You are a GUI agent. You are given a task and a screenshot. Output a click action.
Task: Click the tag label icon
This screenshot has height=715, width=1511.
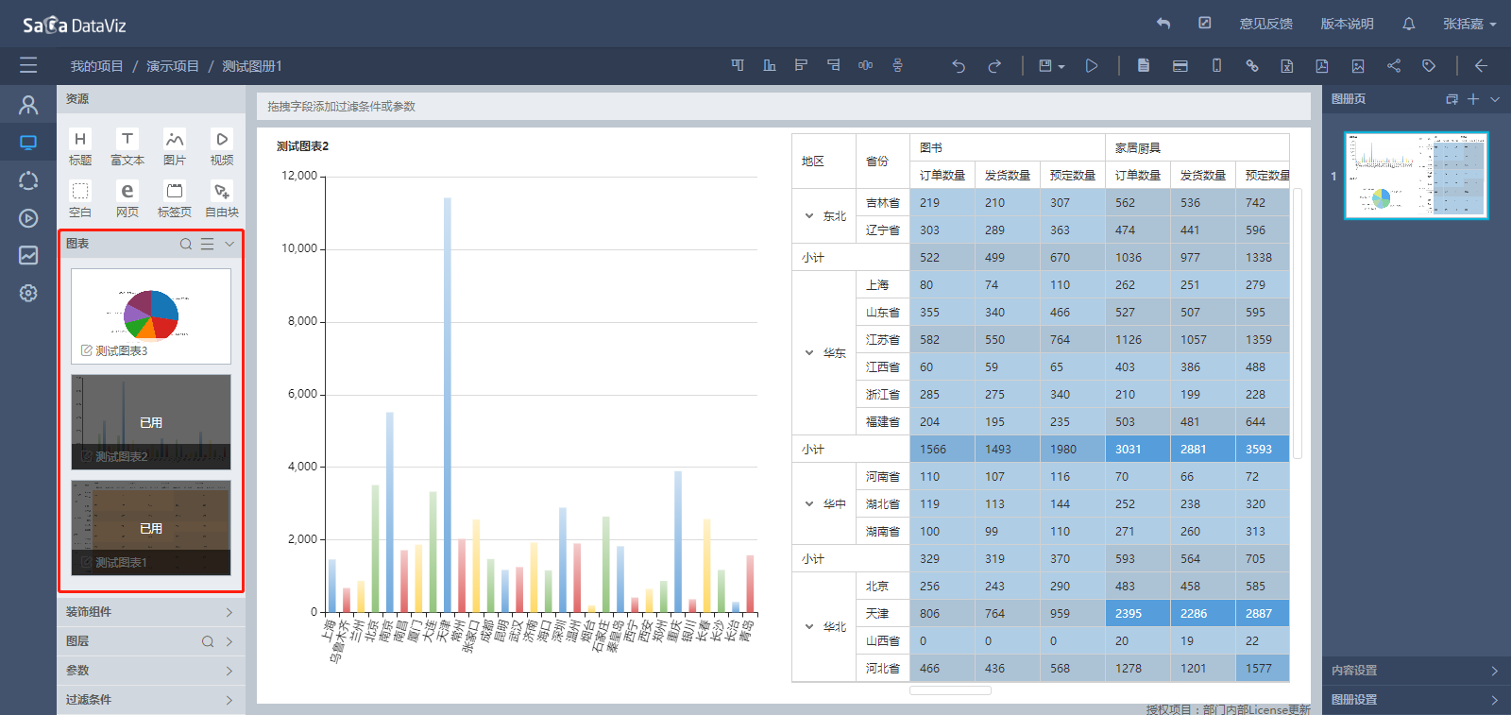(x=1429, y=66)
